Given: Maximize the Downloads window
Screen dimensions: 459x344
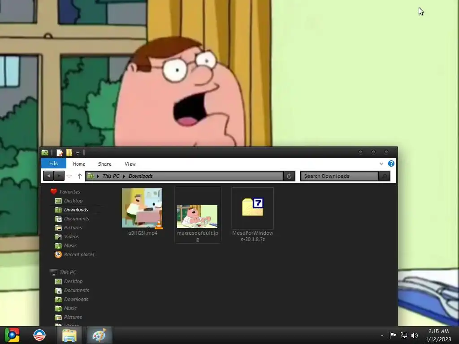Looking at the screenshot, I should tap(373, 152).
